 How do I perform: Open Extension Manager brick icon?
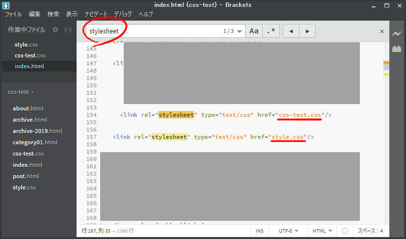(396, 49)
